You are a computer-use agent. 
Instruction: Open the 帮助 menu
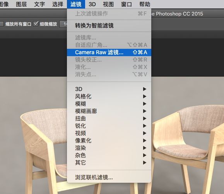coord(145,4)
